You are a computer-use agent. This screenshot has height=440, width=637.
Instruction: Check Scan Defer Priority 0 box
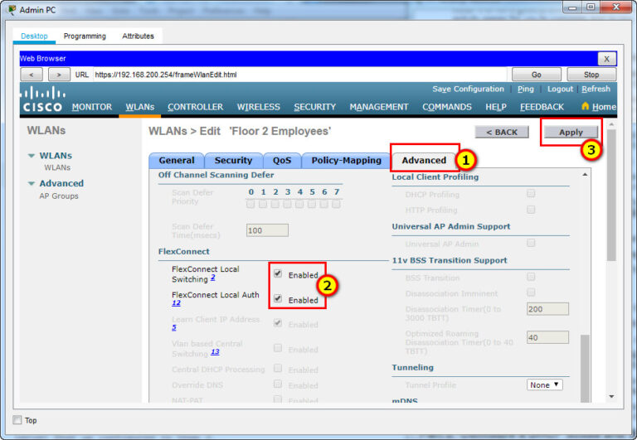(x=250, y=204)
